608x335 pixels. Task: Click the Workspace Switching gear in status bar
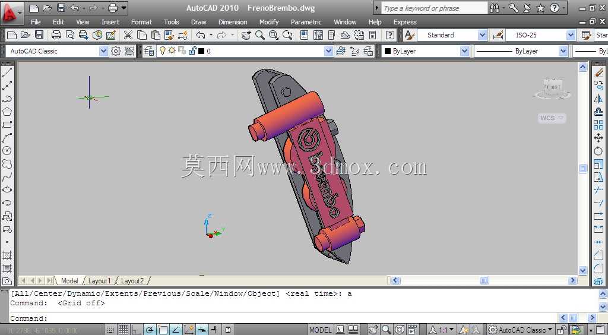pyautogui.click(x=492, y=330)
